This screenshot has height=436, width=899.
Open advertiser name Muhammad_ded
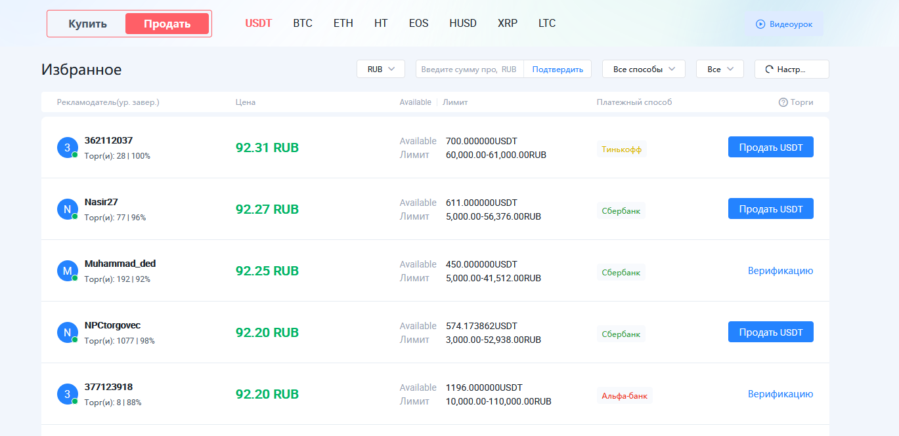tap(120, 264)
